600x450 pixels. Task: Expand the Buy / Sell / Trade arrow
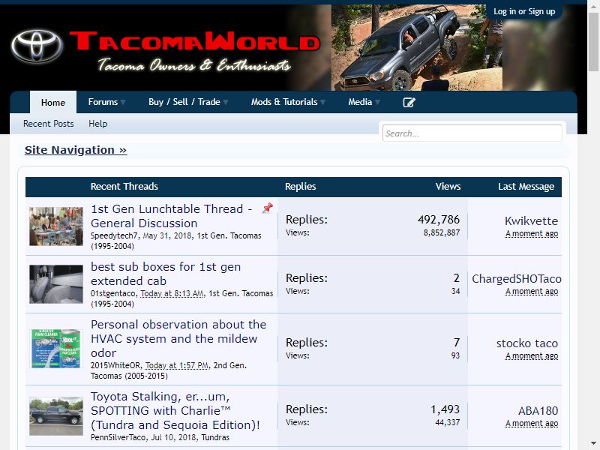click(x=226, y=102)
